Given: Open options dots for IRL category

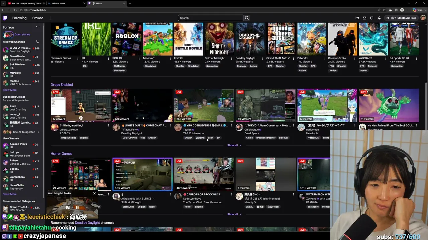Looking at the screenshot, I should point(108,58).
